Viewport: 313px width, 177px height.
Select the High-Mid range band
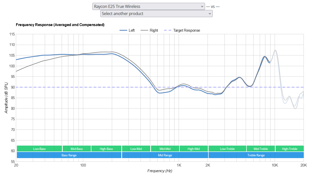coord(194,149)
